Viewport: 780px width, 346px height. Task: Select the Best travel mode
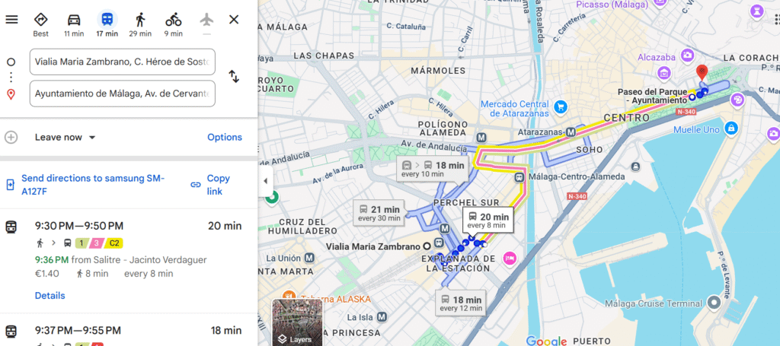[x=41, y=24]
